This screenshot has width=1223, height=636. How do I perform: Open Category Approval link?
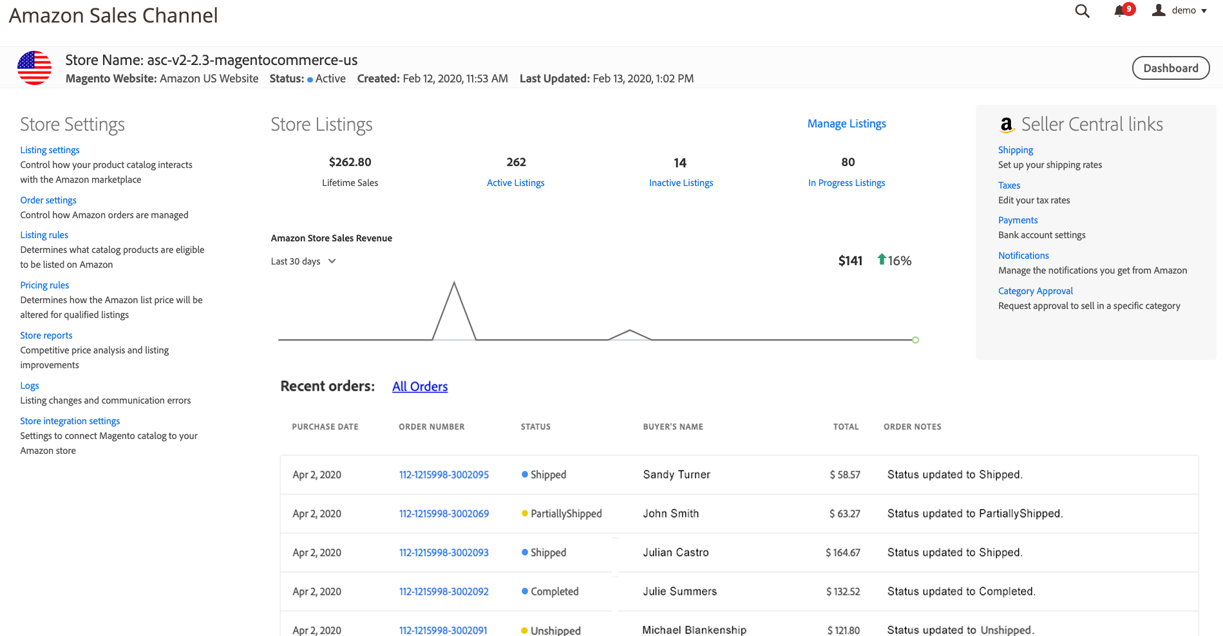coord(1036,291)
